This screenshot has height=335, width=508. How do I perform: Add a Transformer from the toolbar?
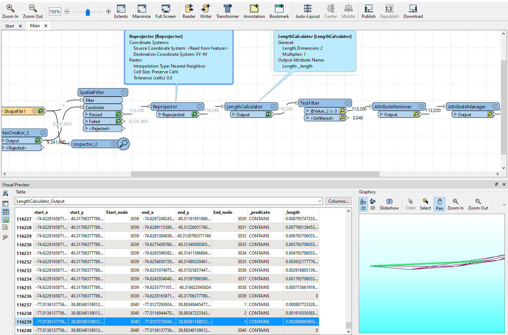coord(227,11)
